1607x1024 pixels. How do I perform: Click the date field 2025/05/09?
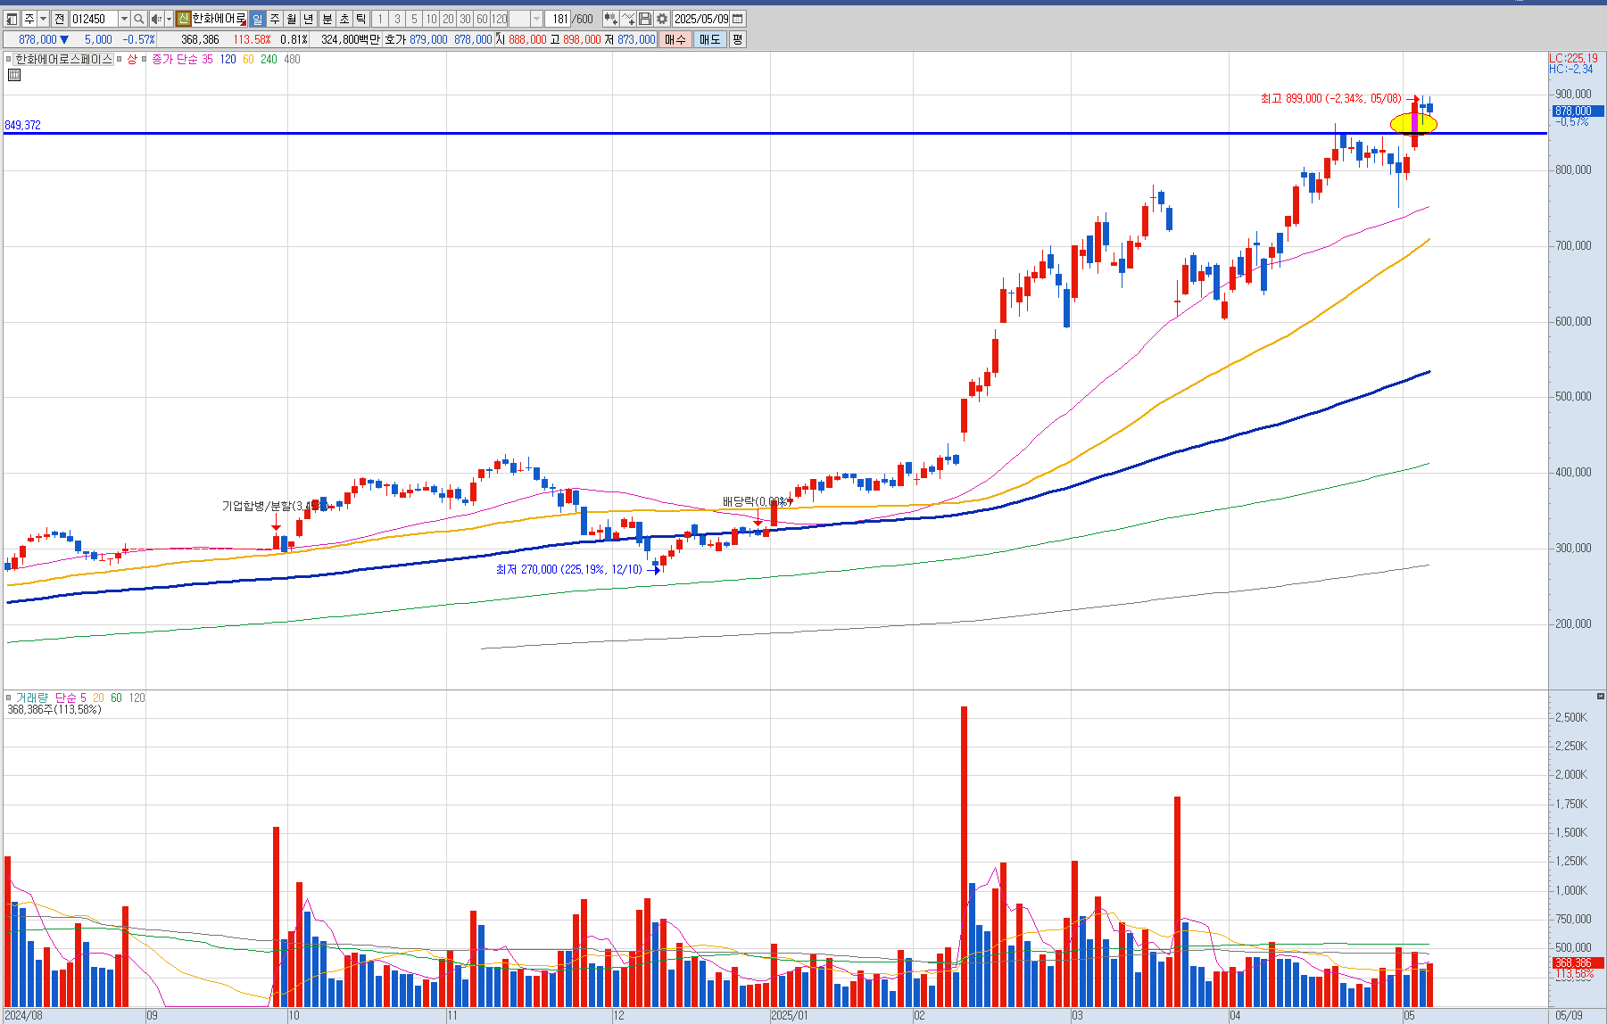coord(701,19)
